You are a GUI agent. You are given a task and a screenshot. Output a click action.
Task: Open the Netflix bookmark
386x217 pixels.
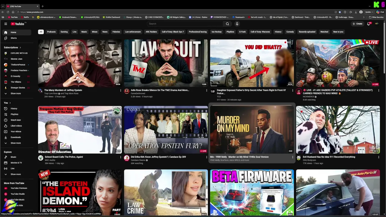click(x=25, y=17)
